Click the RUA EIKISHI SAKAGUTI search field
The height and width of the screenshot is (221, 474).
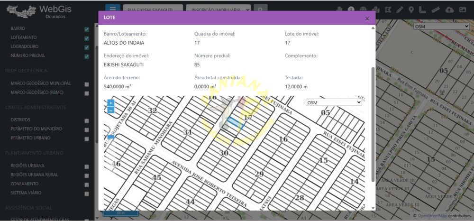pos(153,9)
